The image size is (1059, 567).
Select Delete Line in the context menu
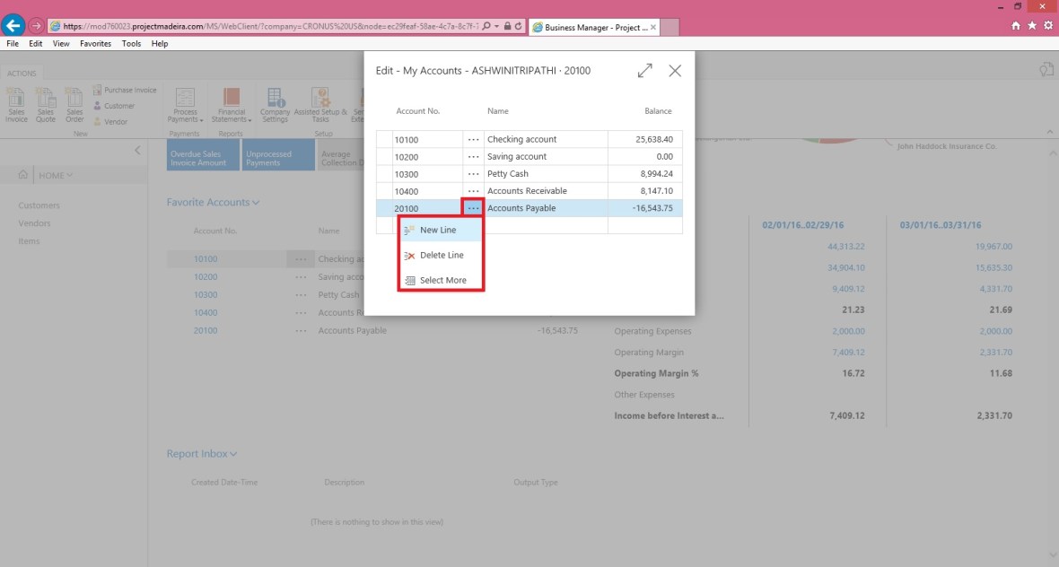click(x=441, y=256)
